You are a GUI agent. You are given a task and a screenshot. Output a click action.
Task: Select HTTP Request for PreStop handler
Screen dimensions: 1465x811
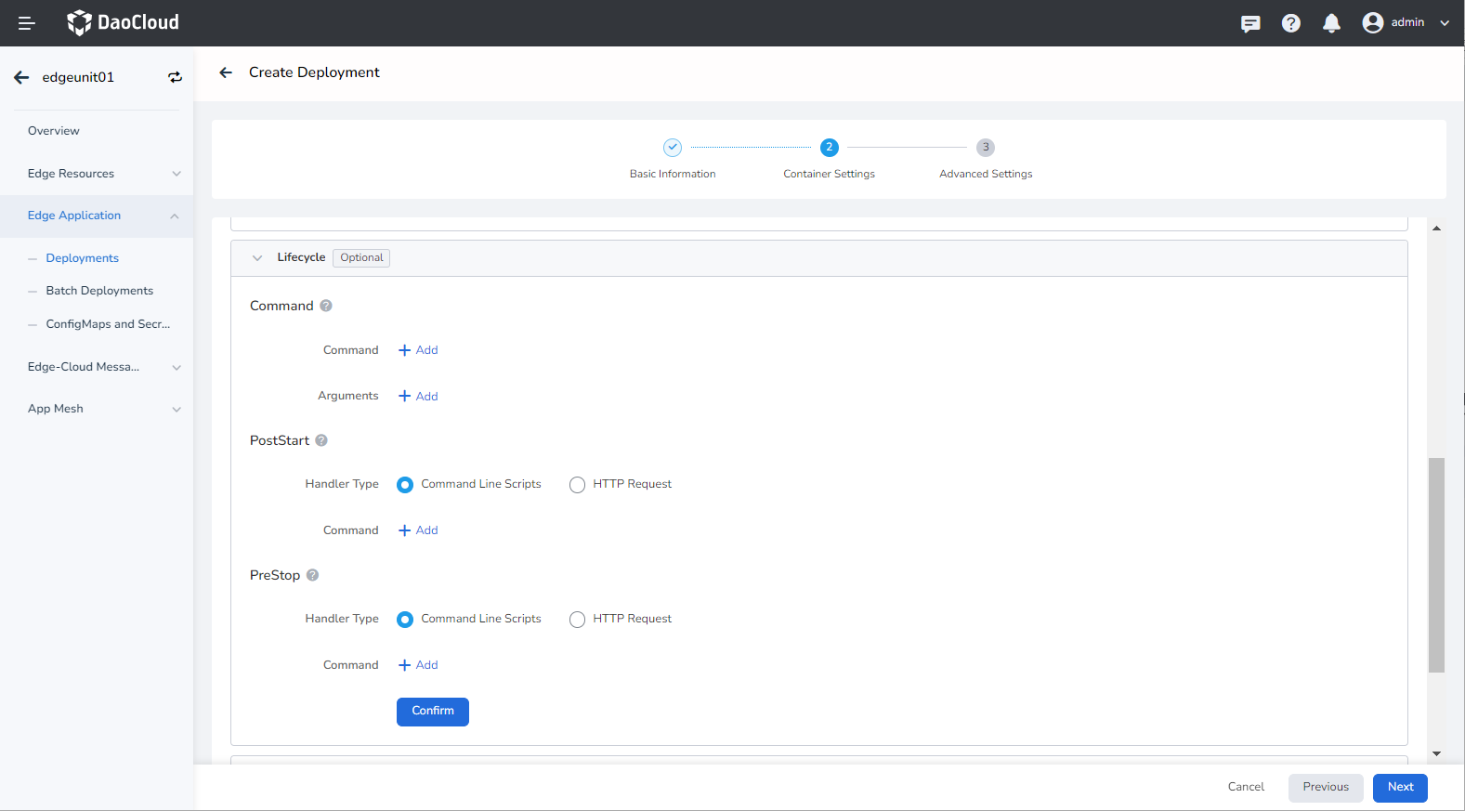pyautogui.click(x=577, y=620)
